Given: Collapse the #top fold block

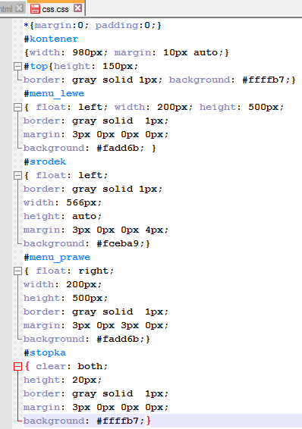Looking at the screenshot, I should pyautogui.click(x=17, y=66).
